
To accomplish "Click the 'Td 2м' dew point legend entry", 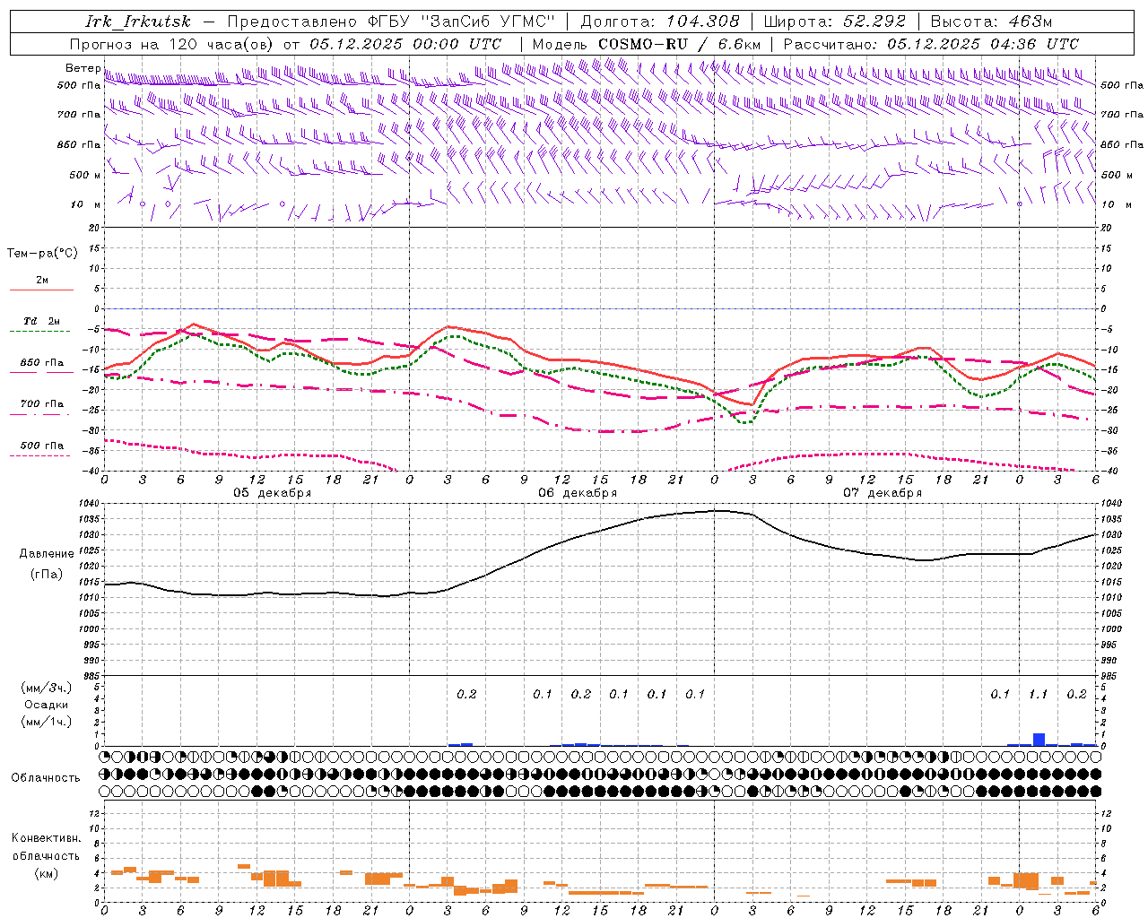I will click(41, 321).
